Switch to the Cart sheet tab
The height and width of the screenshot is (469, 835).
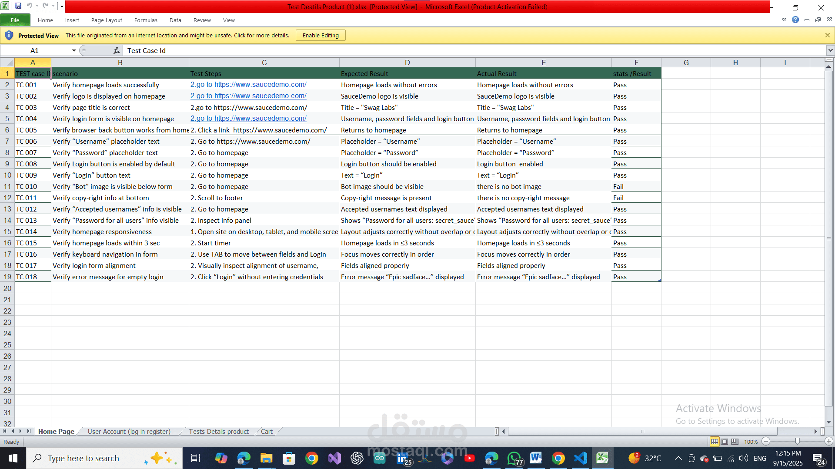[267, 432]
